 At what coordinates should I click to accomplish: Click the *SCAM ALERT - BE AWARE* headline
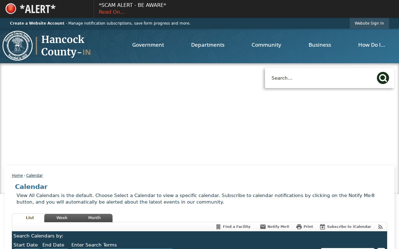(x=132, y=5)
